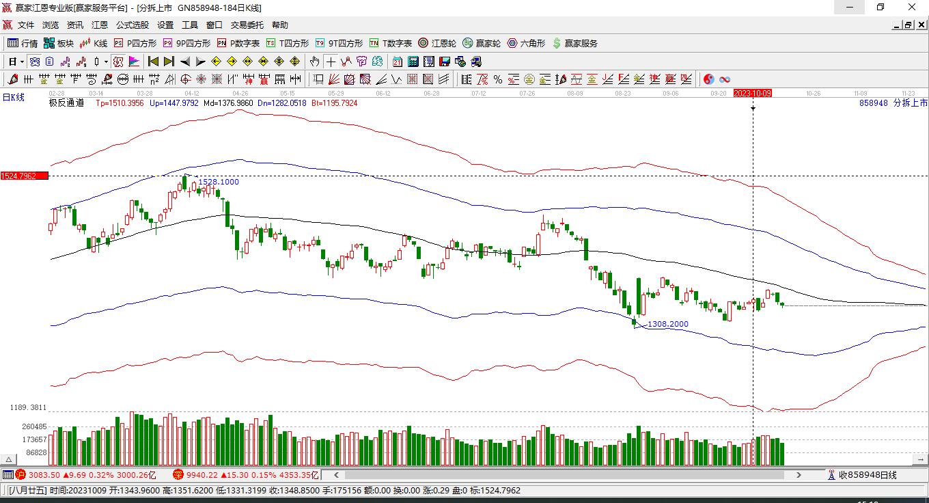Click horizontal scrollbar right arrow
Viewport: 929px width, 503px height.
[799, 475]
